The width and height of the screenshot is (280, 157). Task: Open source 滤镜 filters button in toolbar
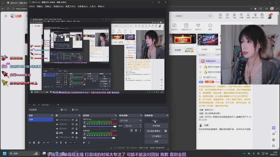tap(75, 110)
